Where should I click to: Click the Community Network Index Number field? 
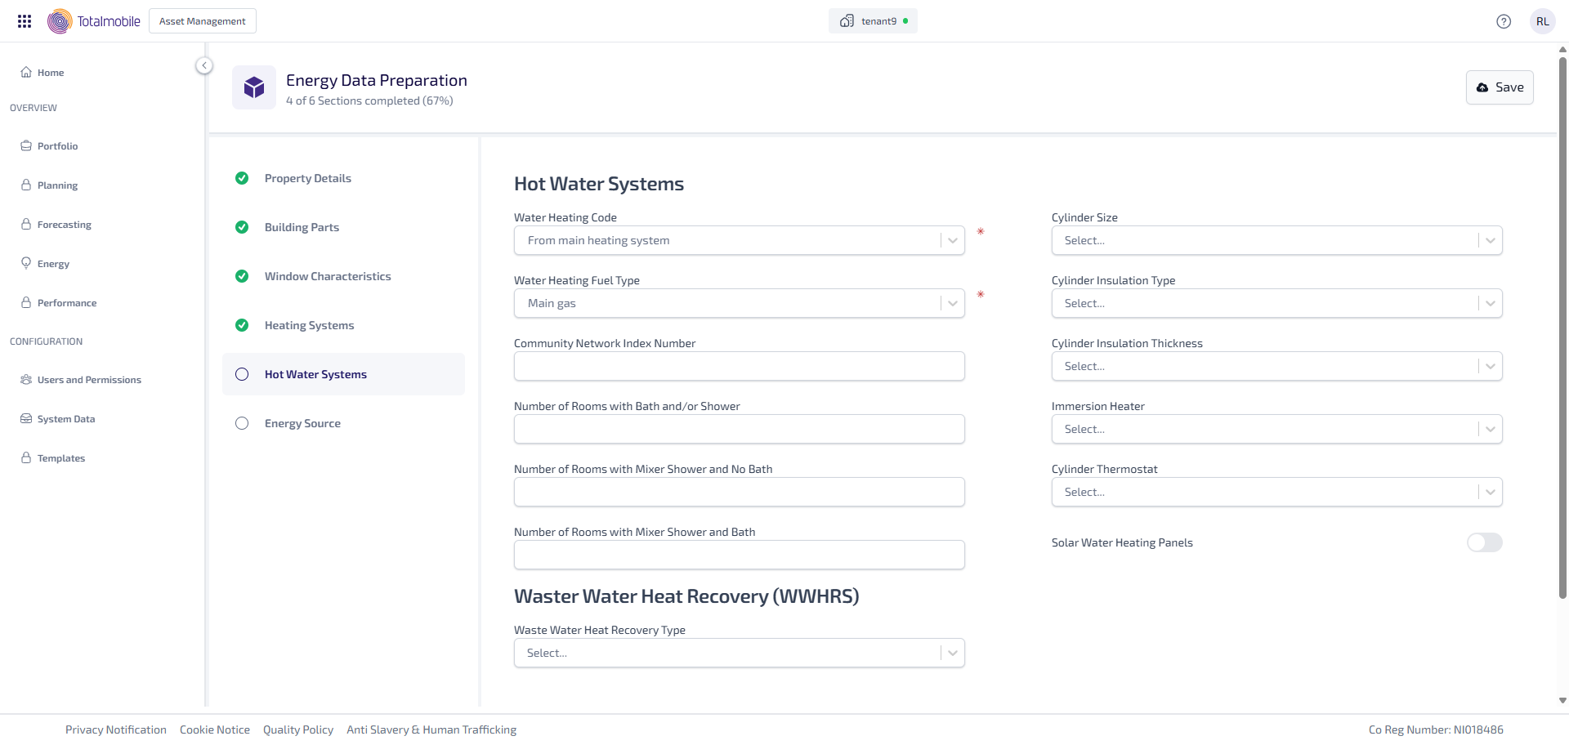click(x=739, y=366)
